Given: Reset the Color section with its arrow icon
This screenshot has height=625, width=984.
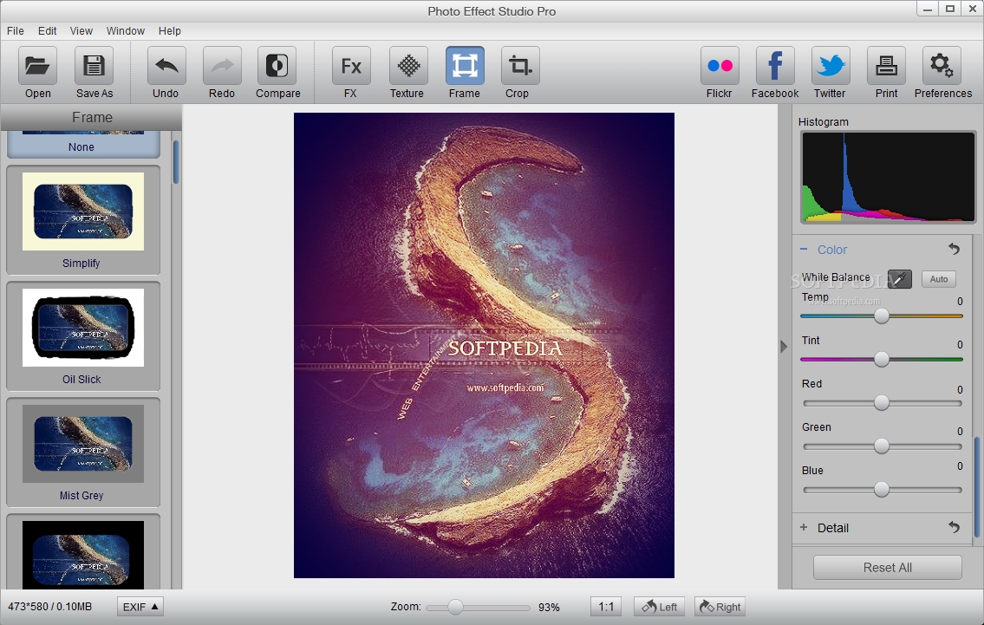Looking at the screenshot, I should pos(954,249).
